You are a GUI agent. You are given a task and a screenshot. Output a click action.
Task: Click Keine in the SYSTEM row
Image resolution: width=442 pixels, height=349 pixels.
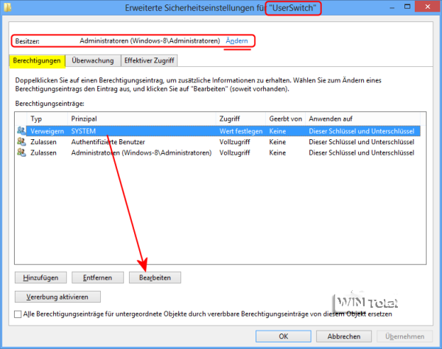(278, 131)
